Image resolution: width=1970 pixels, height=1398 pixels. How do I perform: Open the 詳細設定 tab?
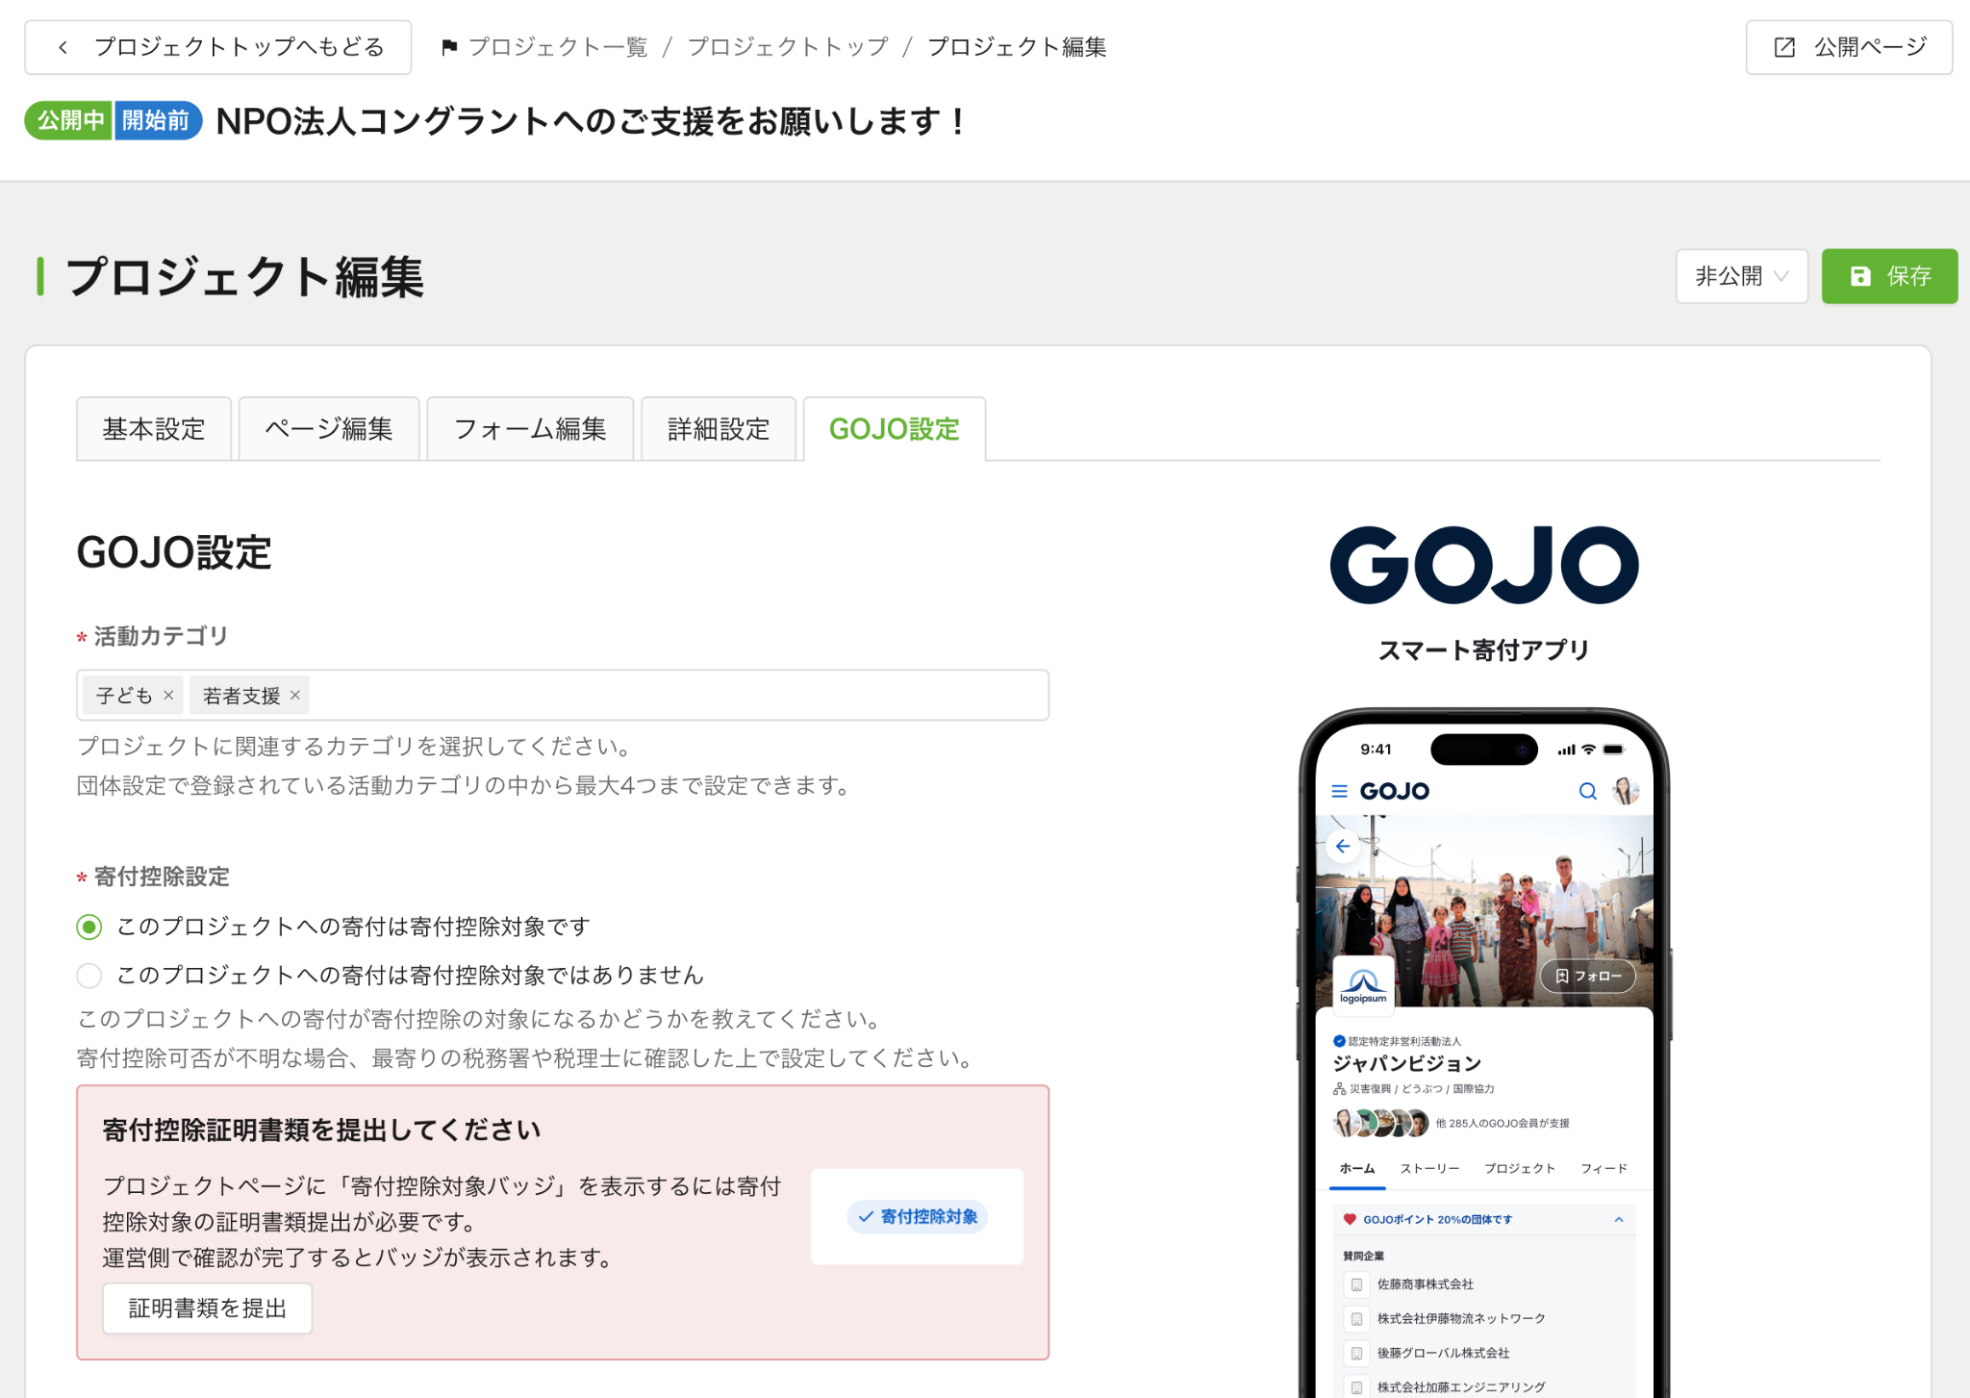point(719,429)
